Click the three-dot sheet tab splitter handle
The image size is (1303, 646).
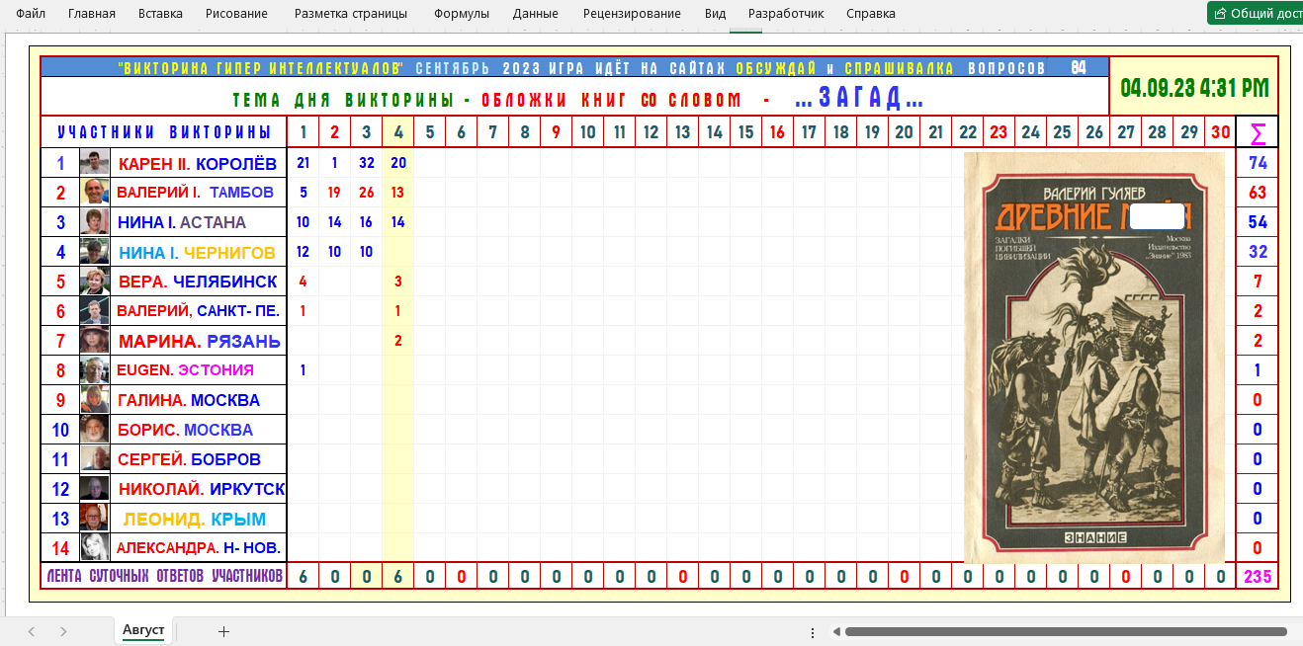tap(813, 631)
